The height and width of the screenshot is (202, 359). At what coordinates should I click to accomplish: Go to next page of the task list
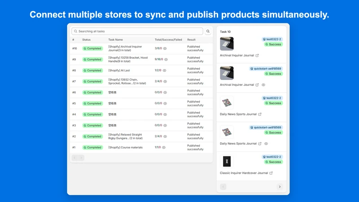[x=81, y=158]
